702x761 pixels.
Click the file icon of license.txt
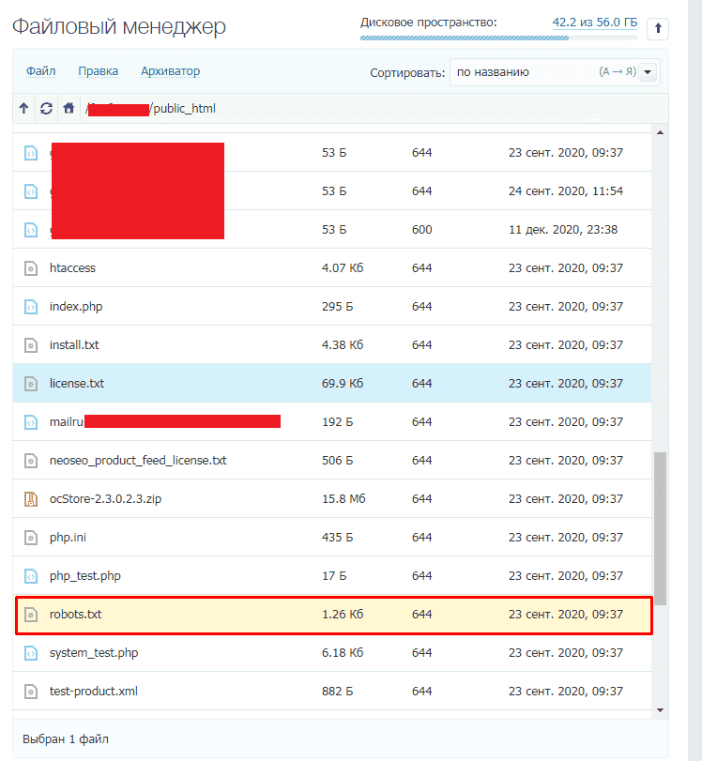(31, 384)
